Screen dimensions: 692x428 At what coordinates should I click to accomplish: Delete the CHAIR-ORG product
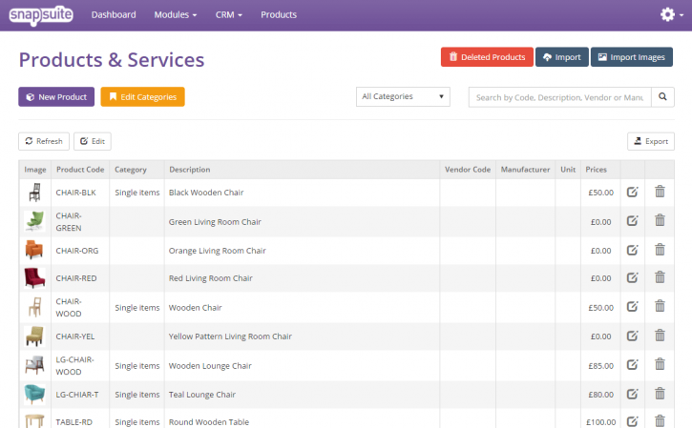click(x=660, y=250)
